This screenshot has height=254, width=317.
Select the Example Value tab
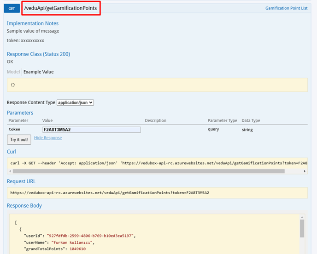pyautogui.click(x=39, y=72)
